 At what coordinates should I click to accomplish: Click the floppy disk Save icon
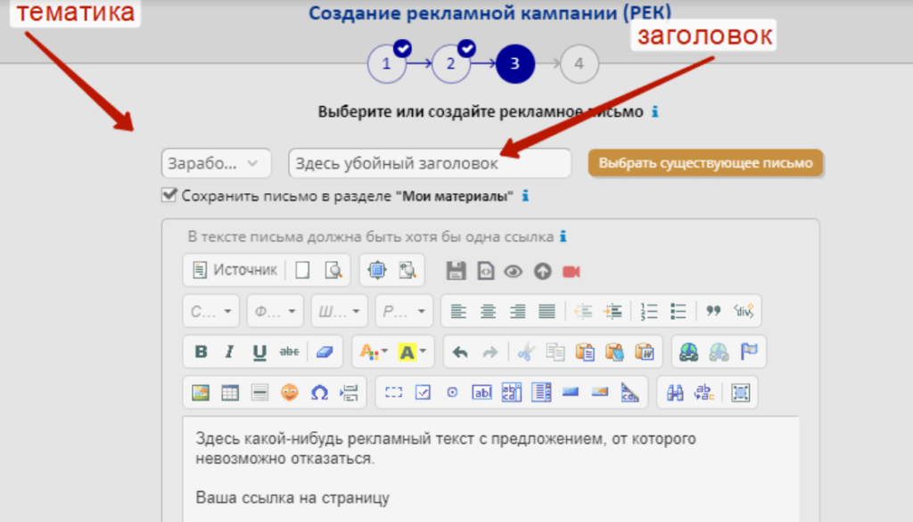click(x=456, y=271)
